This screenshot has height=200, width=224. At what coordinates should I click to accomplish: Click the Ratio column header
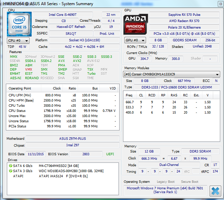click(70, 88)
